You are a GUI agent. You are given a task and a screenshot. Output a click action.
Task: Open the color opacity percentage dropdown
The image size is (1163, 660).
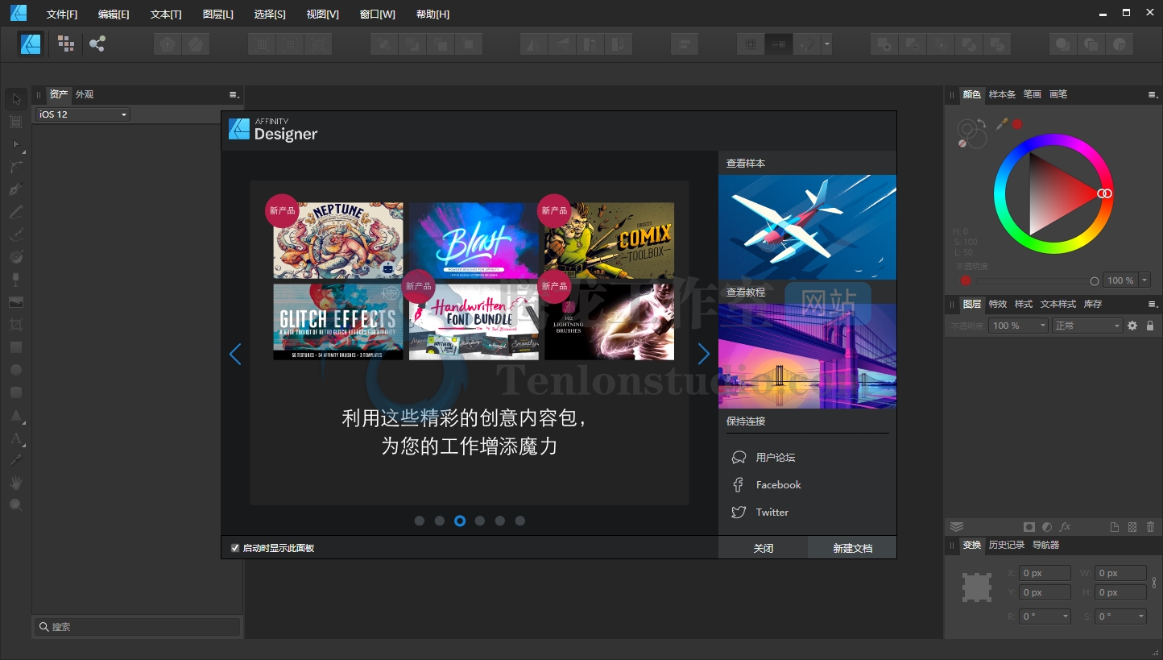coord(1144,280)
